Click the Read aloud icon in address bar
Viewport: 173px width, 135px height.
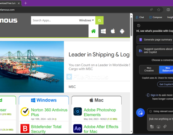[151, 10]
